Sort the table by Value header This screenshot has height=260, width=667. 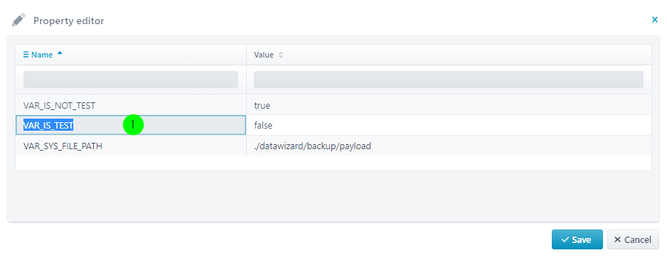pyautogui.click(x=264, y=55)
